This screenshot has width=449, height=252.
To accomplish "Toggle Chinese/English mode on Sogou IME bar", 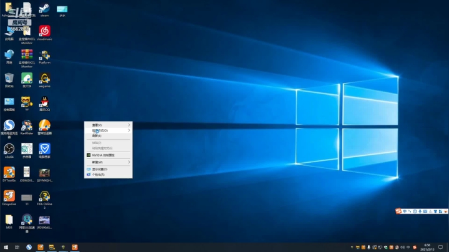I will pyautogui.click(x=405, y=211).
